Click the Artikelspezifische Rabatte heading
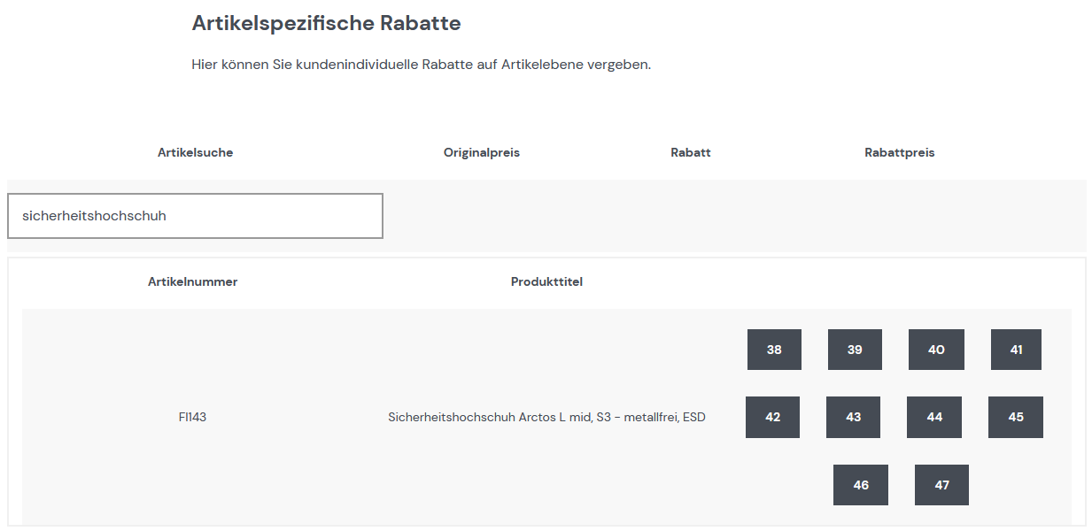The height and width of the screenshot is (531, 1092). point(326,24)
